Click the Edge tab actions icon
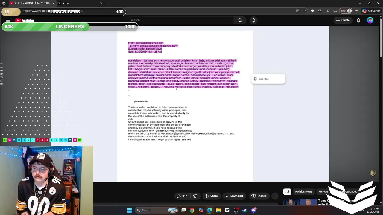The image size is (383, 215). (4, 3)
